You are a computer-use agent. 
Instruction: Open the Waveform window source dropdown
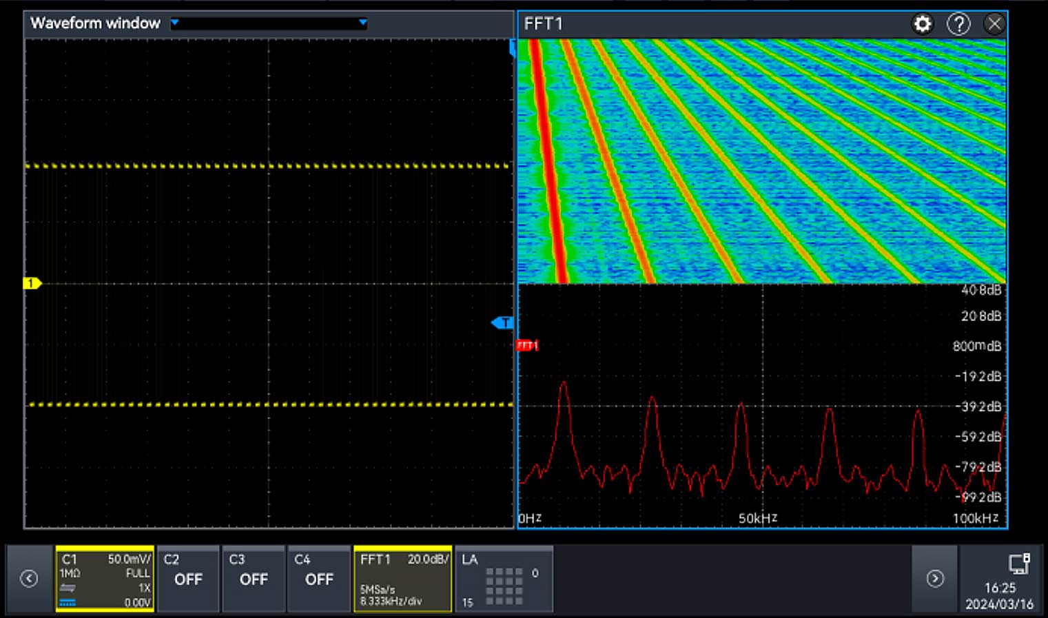174,23
